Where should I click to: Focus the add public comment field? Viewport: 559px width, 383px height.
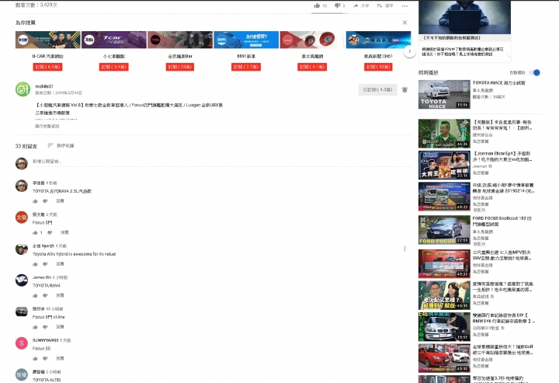pos(221,162)
